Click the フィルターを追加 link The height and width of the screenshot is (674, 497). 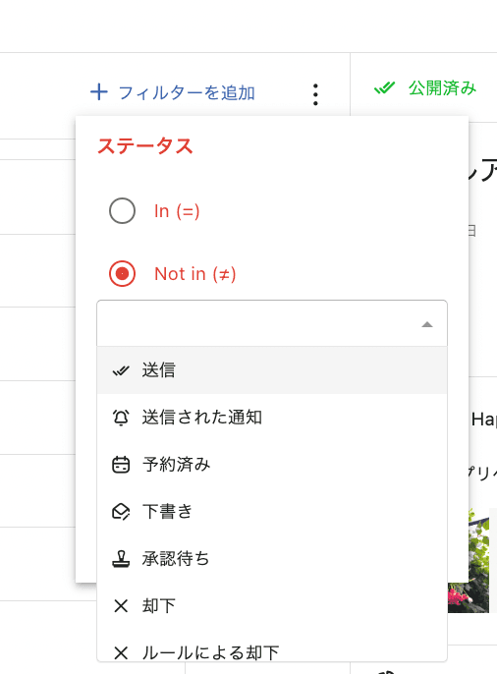187,92
